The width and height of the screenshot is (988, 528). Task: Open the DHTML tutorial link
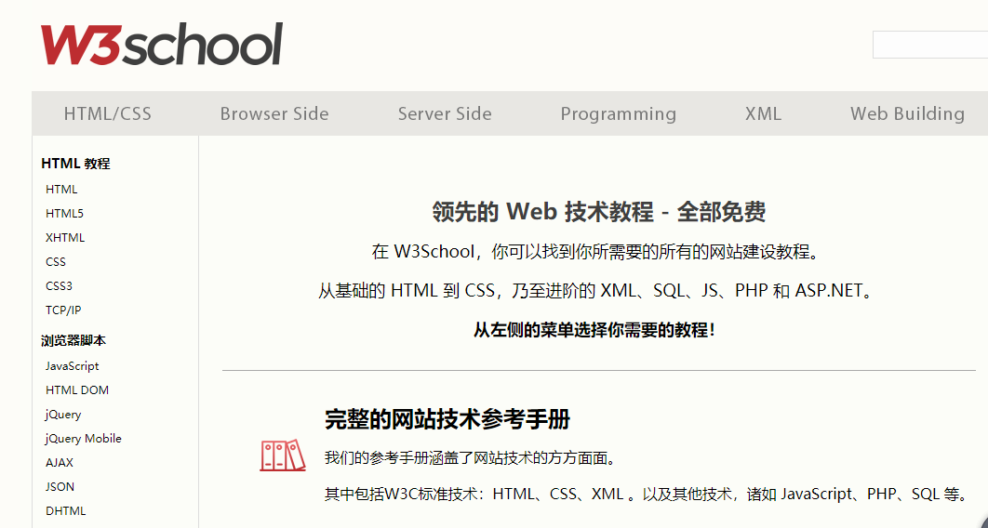coord(65,511)
